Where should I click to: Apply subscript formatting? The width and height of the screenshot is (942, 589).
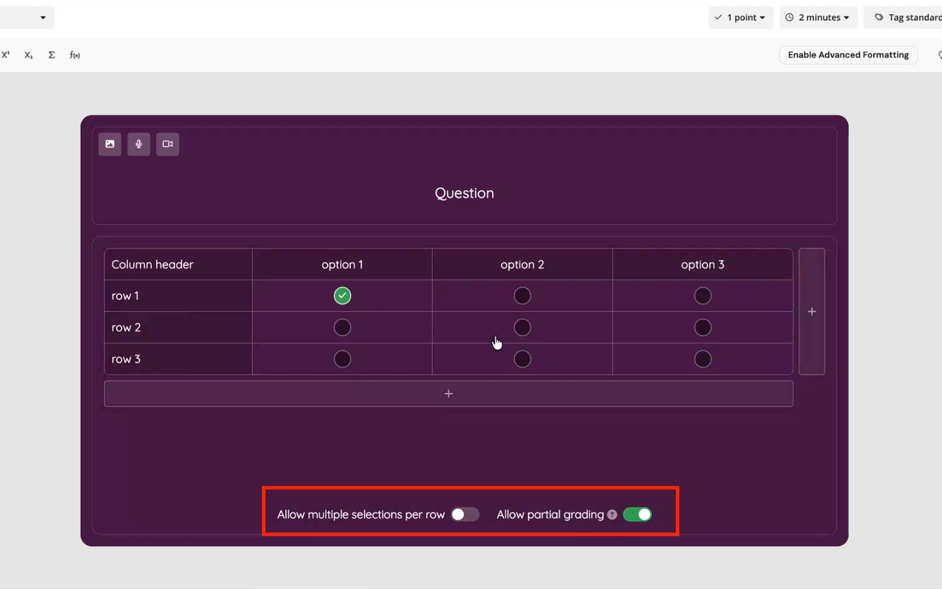[x=29, y=55]
